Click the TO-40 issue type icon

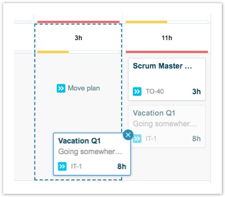137,92
